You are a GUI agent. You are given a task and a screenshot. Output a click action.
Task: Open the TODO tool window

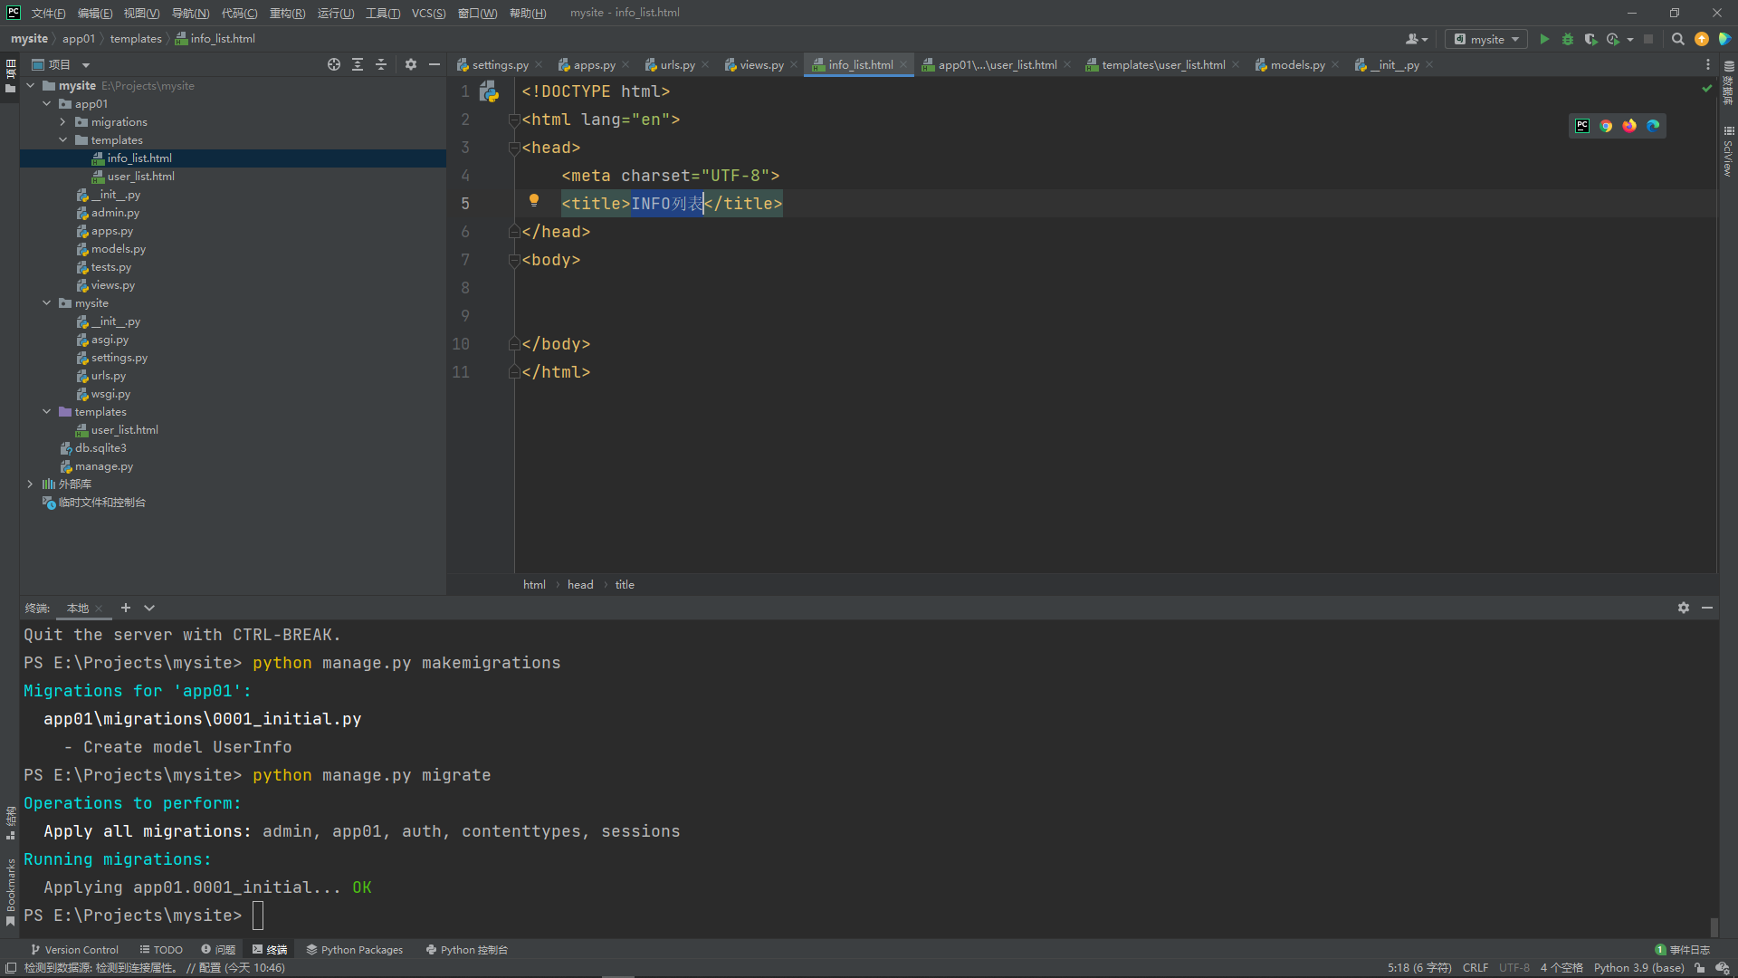[x=161, y=950]
